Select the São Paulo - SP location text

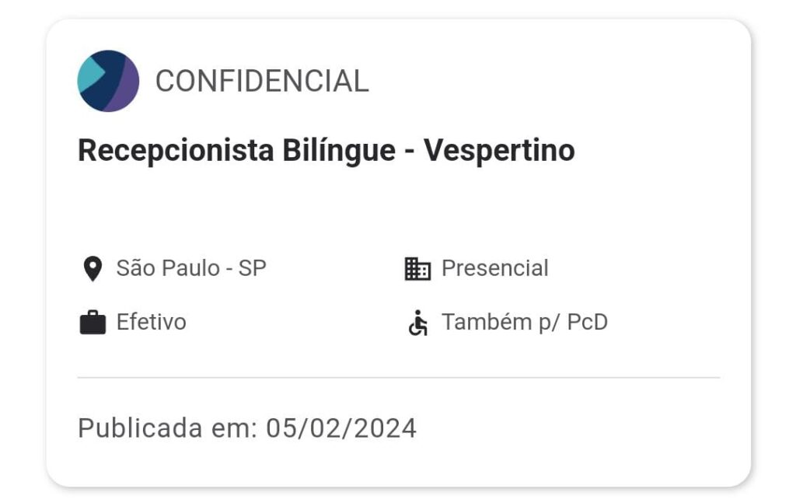(x=191, y=268)
